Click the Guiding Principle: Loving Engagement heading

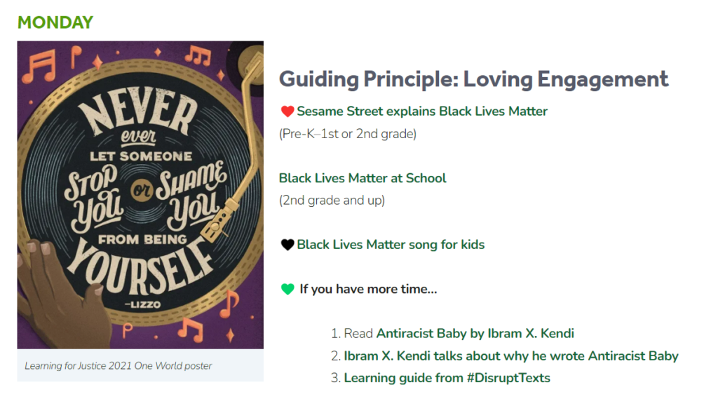[x=473, y=79]
